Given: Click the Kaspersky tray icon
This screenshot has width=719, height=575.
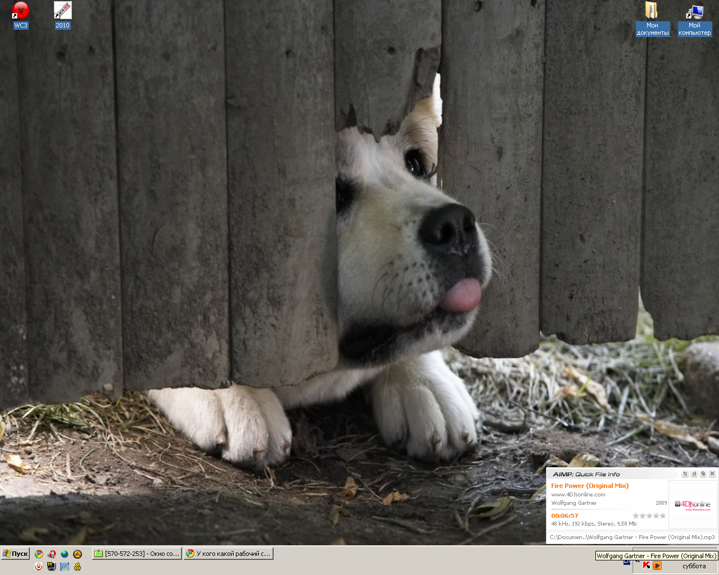Looking at the screenshot, I should point(647,565).
